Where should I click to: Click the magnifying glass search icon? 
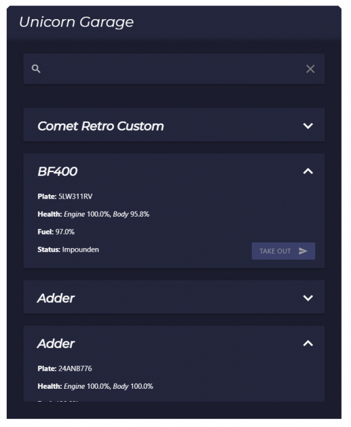coord(36,69)
